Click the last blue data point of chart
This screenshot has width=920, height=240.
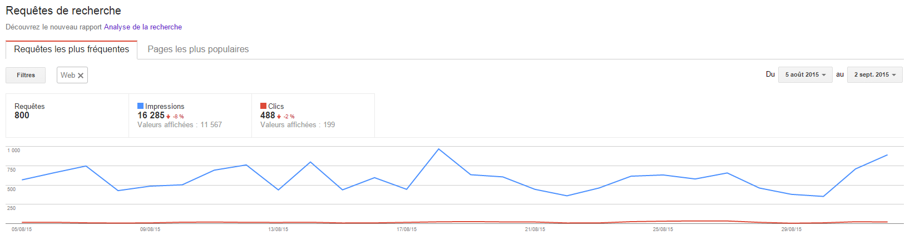tap(887, 155)
